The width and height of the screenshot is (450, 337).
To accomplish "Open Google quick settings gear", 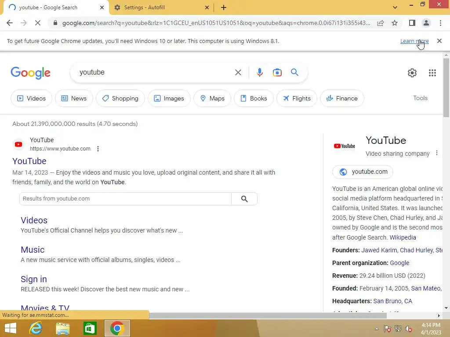I will tap(412, 73).
